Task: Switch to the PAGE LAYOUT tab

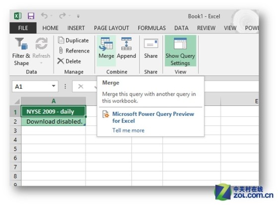Action: 111,28
